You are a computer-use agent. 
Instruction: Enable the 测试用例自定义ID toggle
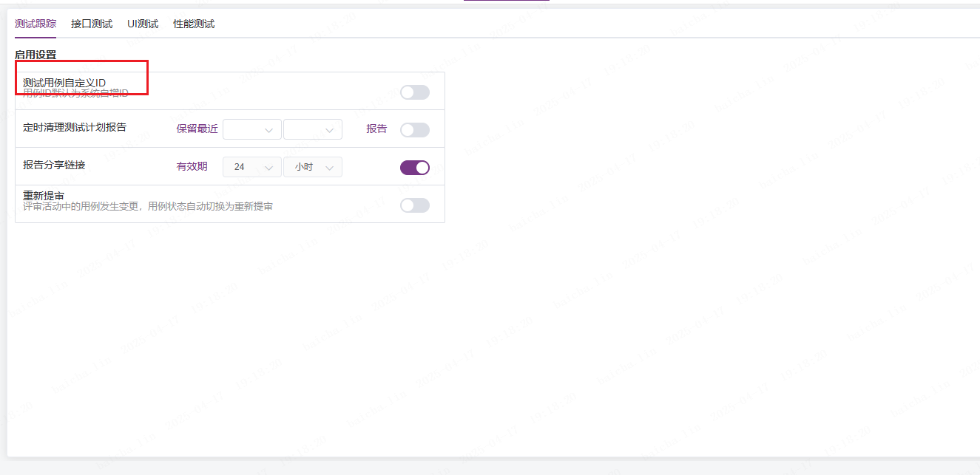[x=415, y=92]
